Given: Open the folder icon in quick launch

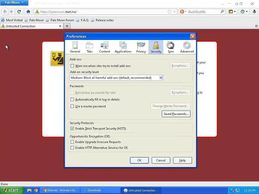Looking at the screenshot, I should tap(29, 190).
